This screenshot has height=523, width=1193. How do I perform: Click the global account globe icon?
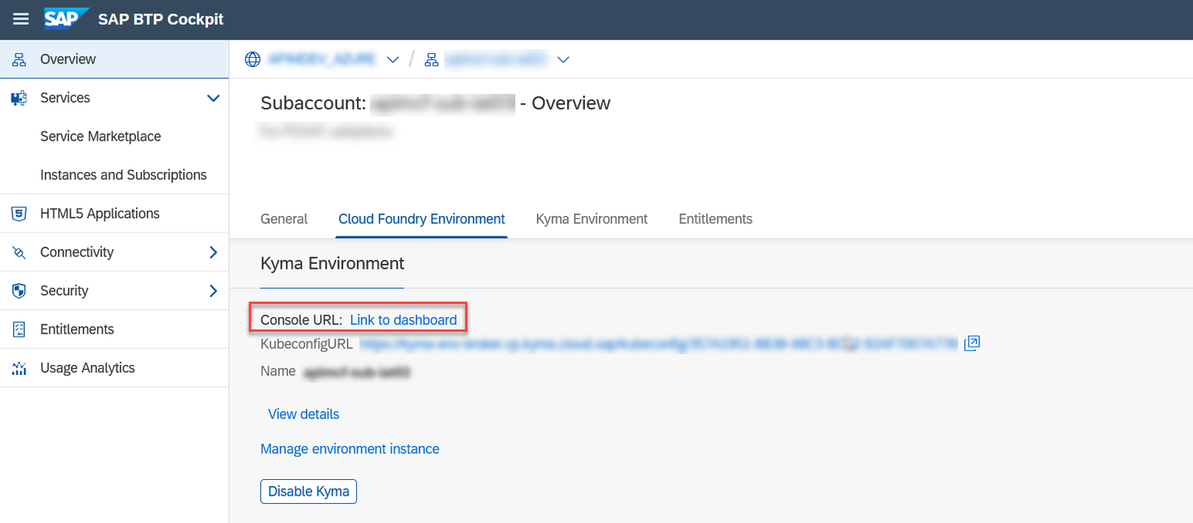(253, 60)
